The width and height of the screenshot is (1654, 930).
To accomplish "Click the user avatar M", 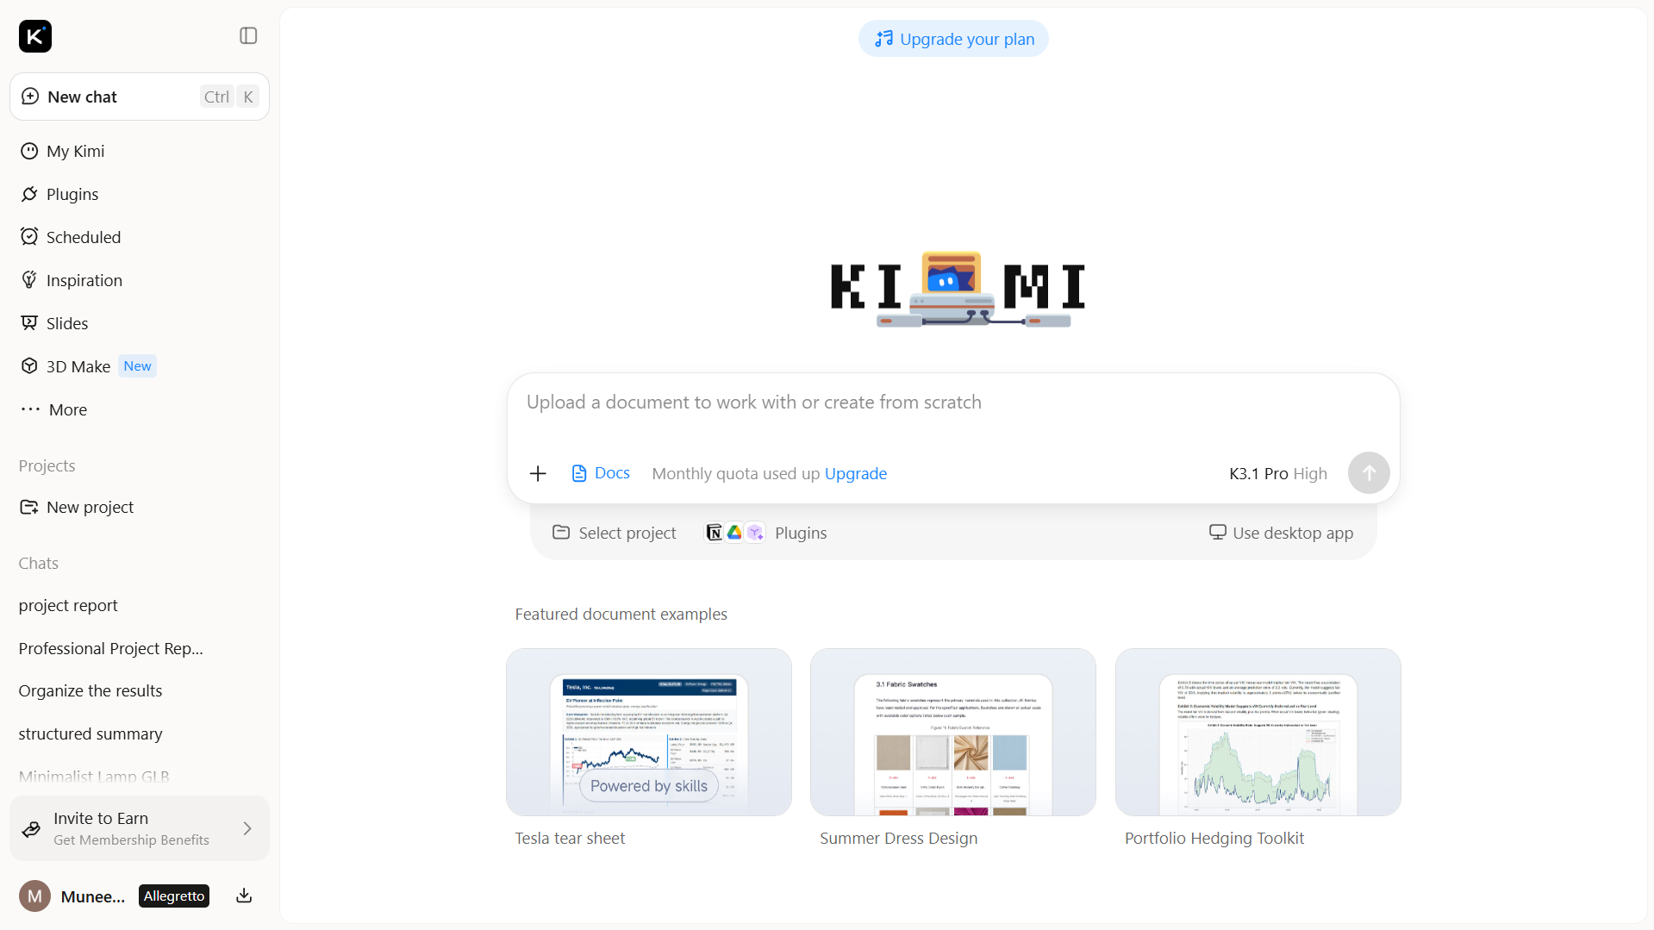I will pyautogui.click(x=34, y=896).
